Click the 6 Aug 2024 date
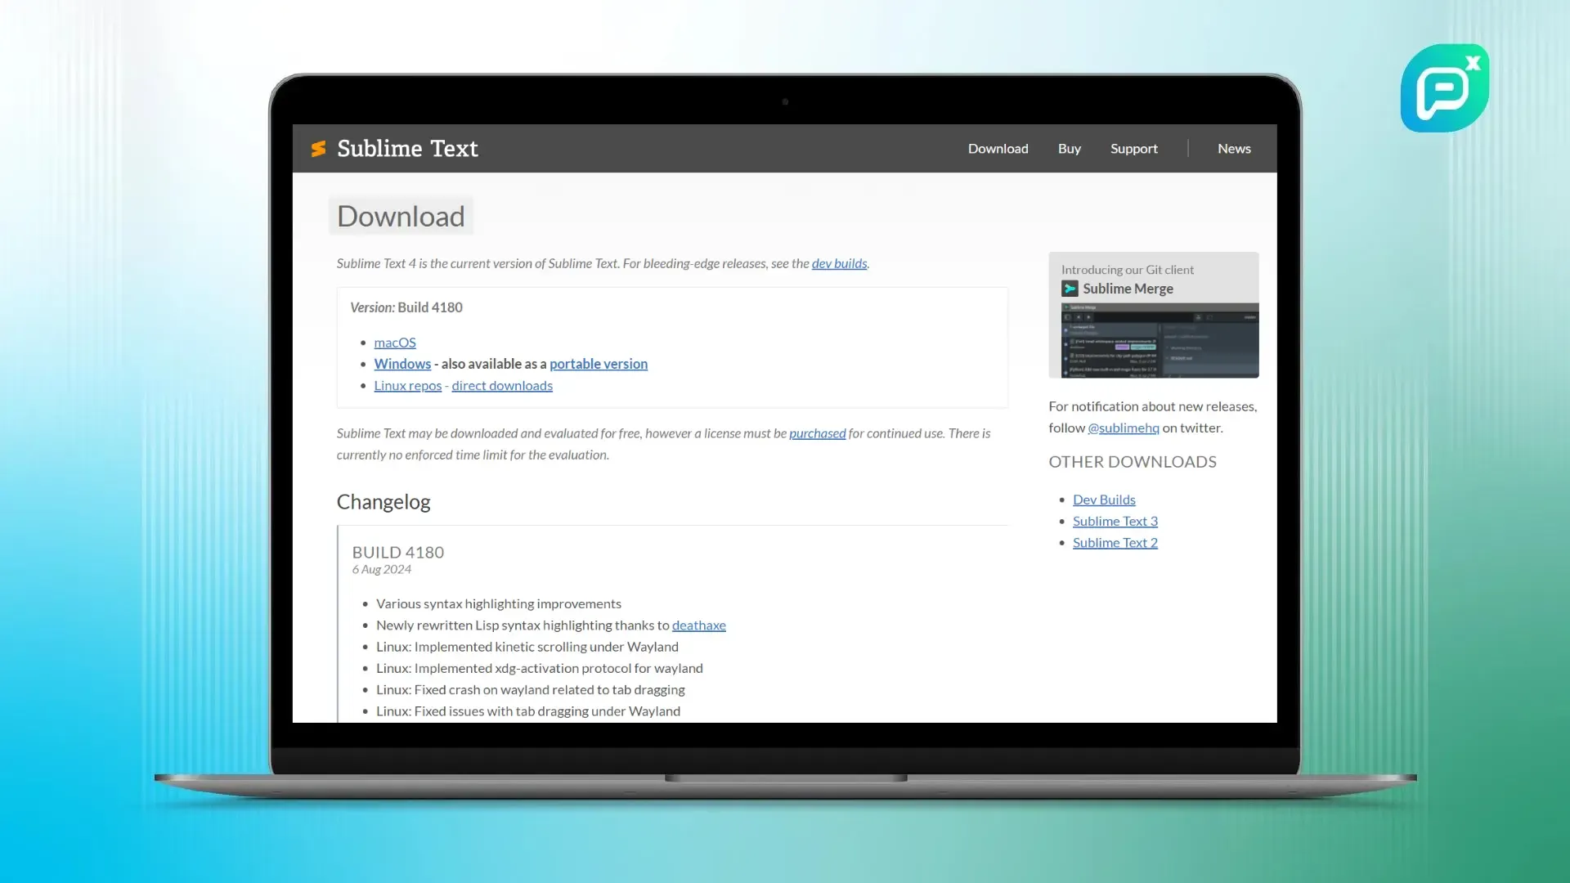Viewport: 1570px width, 883px height. click(382, 570)
